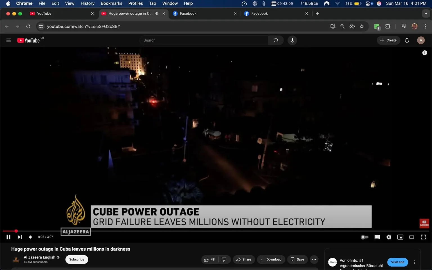
Task: Mute the video with the volume icon
Action: pyautogui.click(x=30, y=237)
